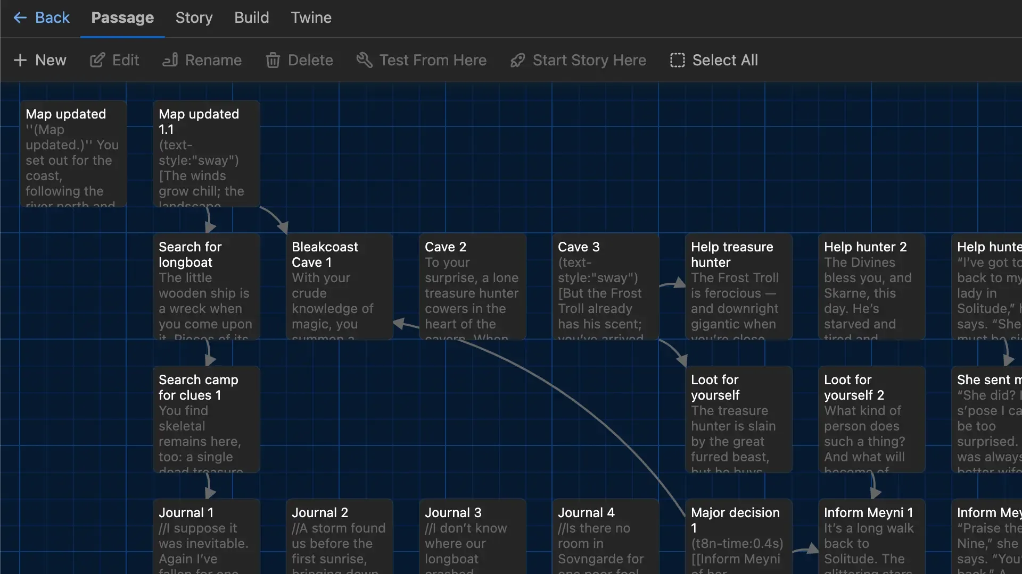This screenshot has width=1022, height=574.
Task: Switch to the Story tab
Action: [194, 18]
